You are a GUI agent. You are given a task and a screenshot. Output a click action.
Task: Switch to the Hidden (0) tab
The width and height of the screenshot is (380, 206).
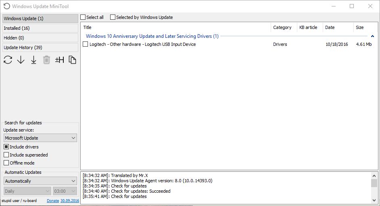point(40,38)
